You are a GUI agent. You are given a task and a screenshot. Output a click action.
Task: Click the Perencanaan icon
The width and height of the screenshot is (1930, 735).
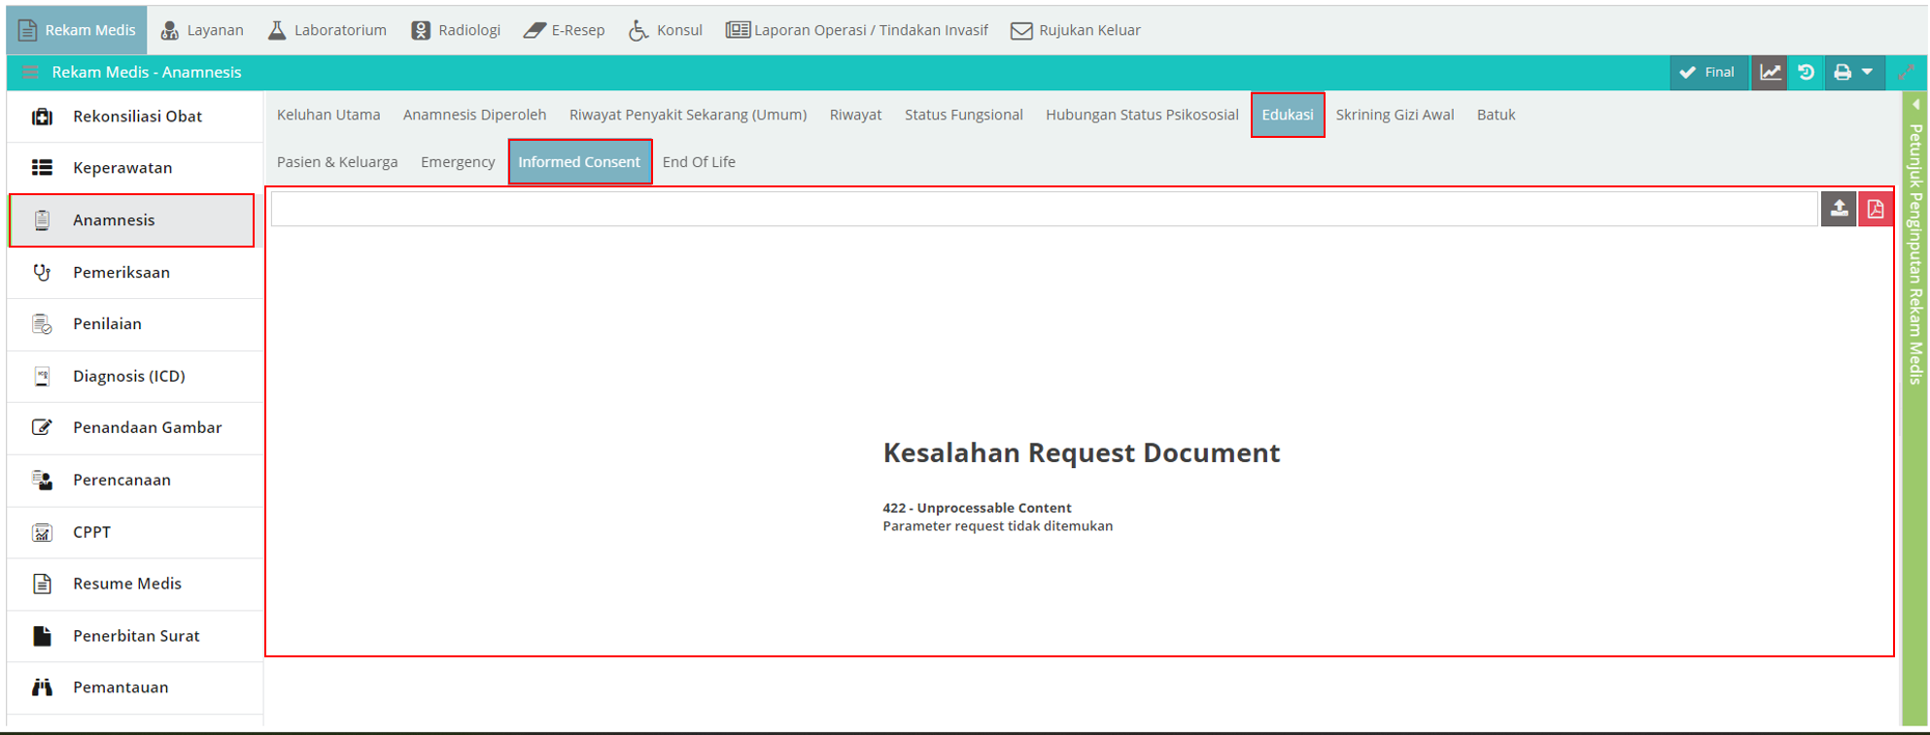pos(42,480)
